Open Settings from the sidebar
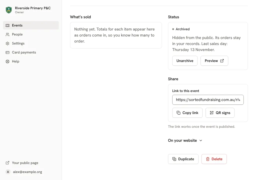Viewport: 256px width, 180px height. click(31, 43)
